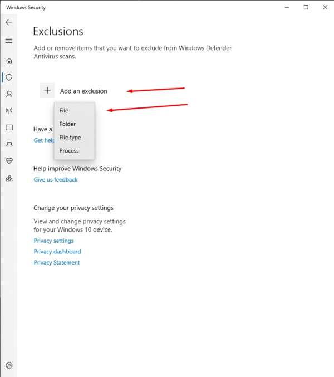This screenshot has height=377, width=334.
Task: Open Device performance & health heart icon
Action: point(9,161)
